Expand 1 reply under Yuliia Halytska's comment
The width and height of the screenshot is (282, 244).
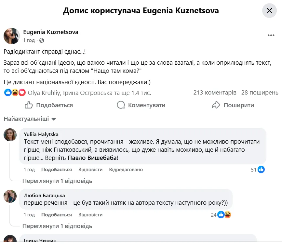[57, 181]
